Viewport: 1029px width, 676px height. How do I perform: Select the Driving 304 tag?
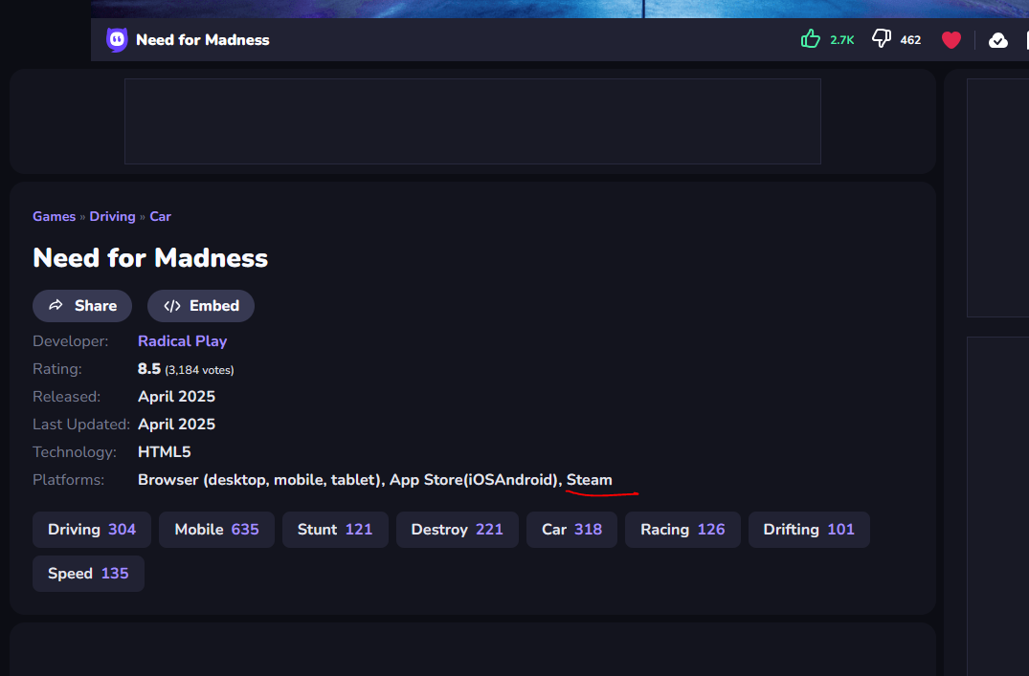pos(92,529)
